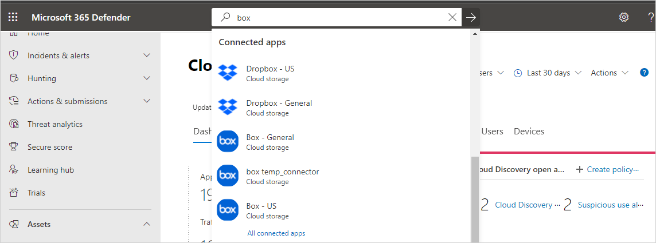Open the Box - US connected app
The height and width of the screenshot is (243, 656).
(261, 210)
